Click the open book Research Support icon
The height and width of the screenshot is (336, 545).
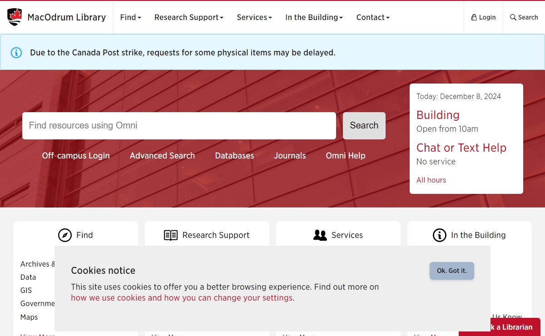pyautogui.click(x=171, y=235)
